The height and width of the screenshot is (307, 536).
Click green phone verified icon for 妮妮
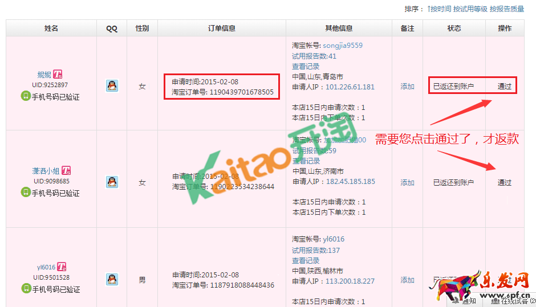(26, 97)
